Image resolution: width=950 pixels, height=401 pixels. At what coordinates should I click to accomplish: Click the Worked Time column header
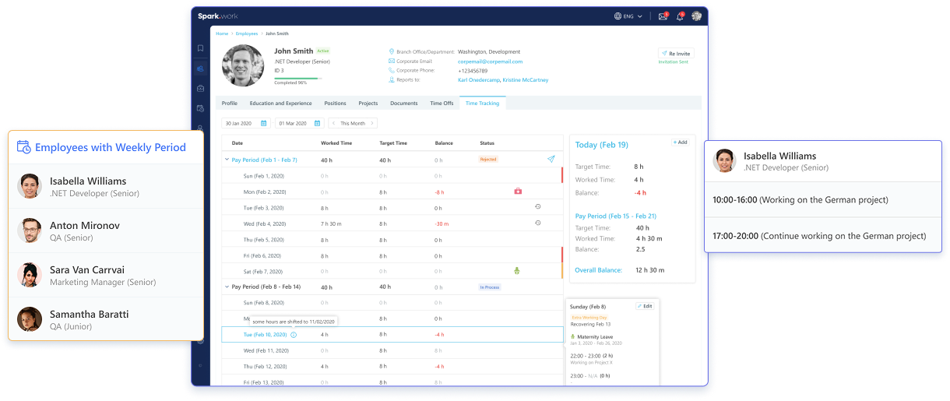tap(336, 143)
